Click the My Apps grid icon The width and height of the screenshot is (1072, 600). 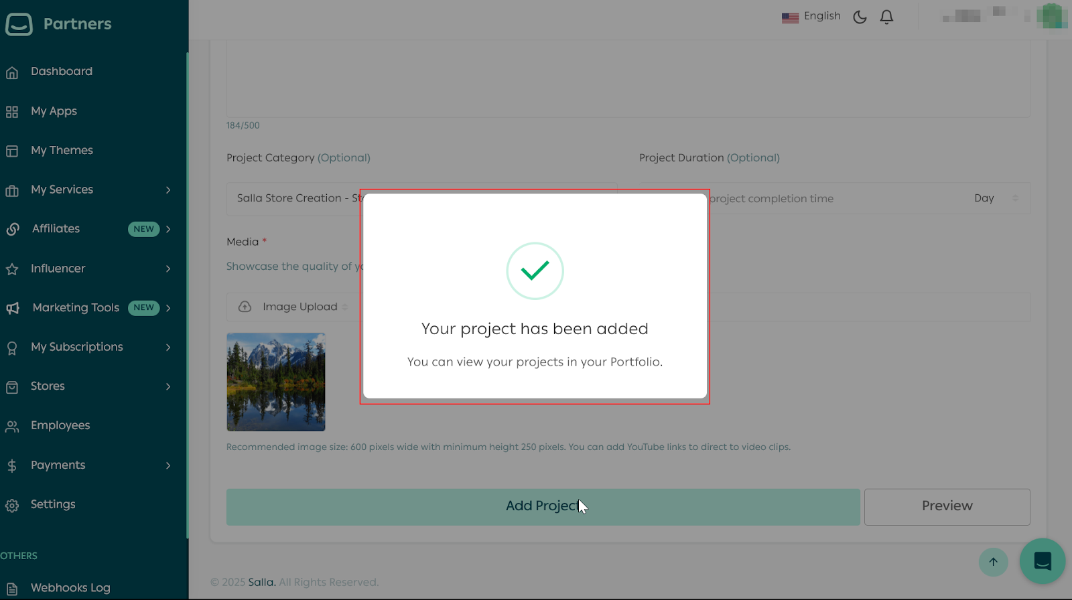pos(12,112)
